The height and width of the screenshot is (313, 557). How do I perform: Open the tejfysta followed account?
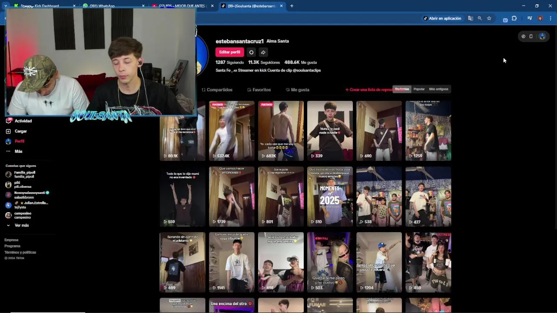[x=26, y=205]
